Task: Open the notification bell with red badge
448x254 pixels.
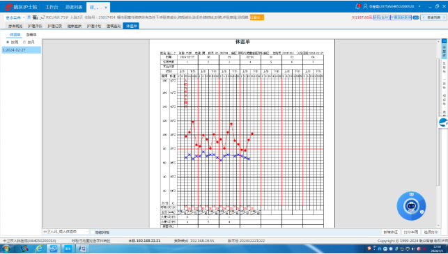Action: point(357,6)
